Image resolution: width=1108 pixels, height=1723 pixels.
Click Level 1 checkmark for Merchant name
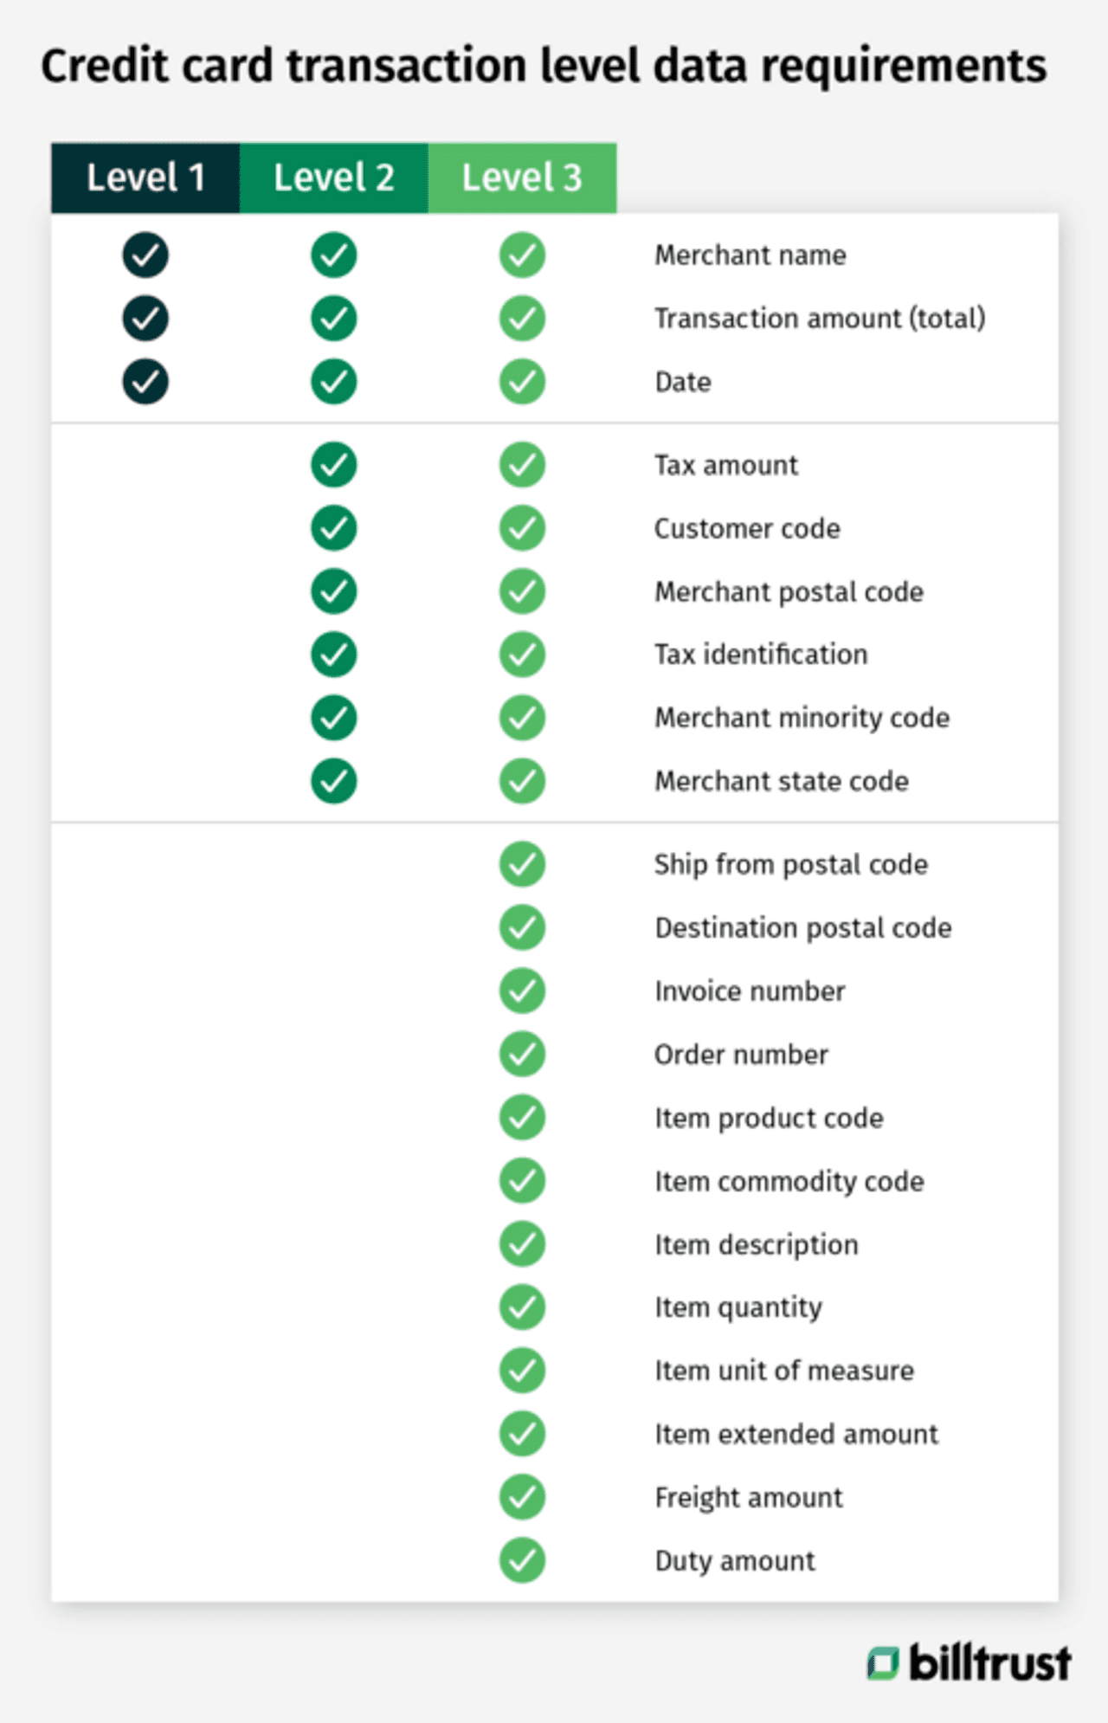[x=145, y=255]
